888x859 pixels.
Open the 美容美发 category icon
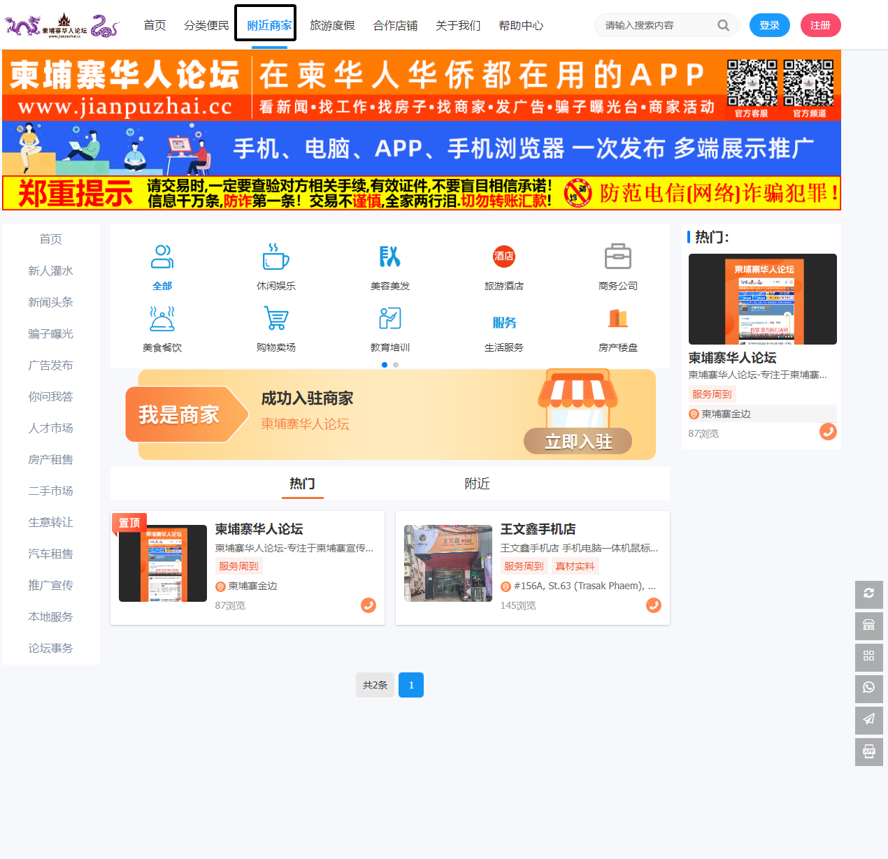point(389,257)
